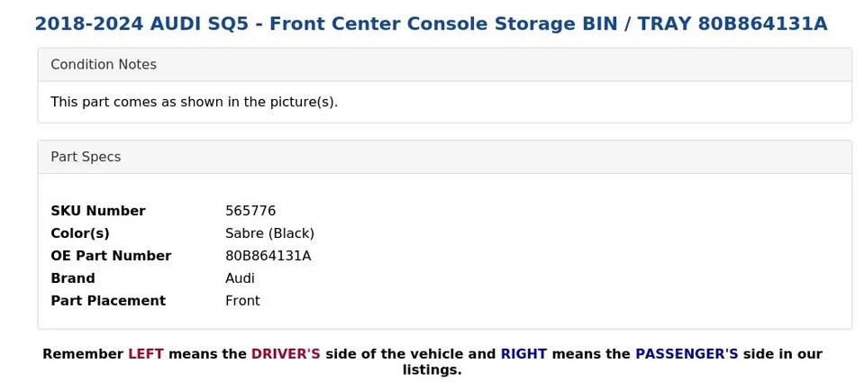The height and width of the screenshot is (391, 865).
Task: Click the word 'listings.' in the reminder
Action: (x=432, y=370)
